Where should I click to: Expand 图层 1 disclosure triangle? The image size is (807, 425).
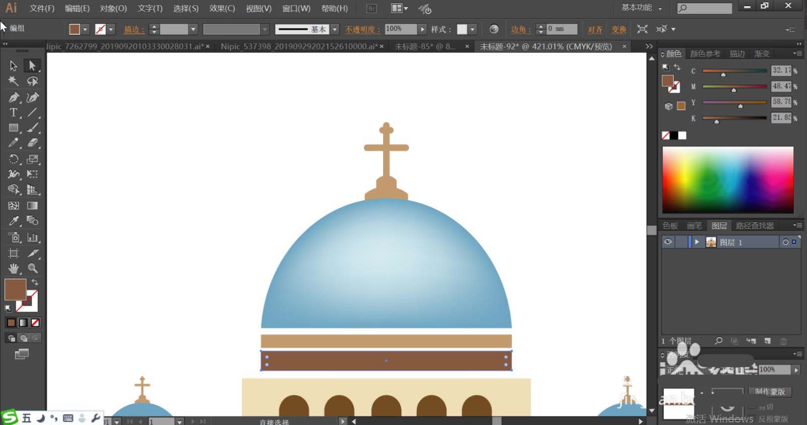point(697,242)
